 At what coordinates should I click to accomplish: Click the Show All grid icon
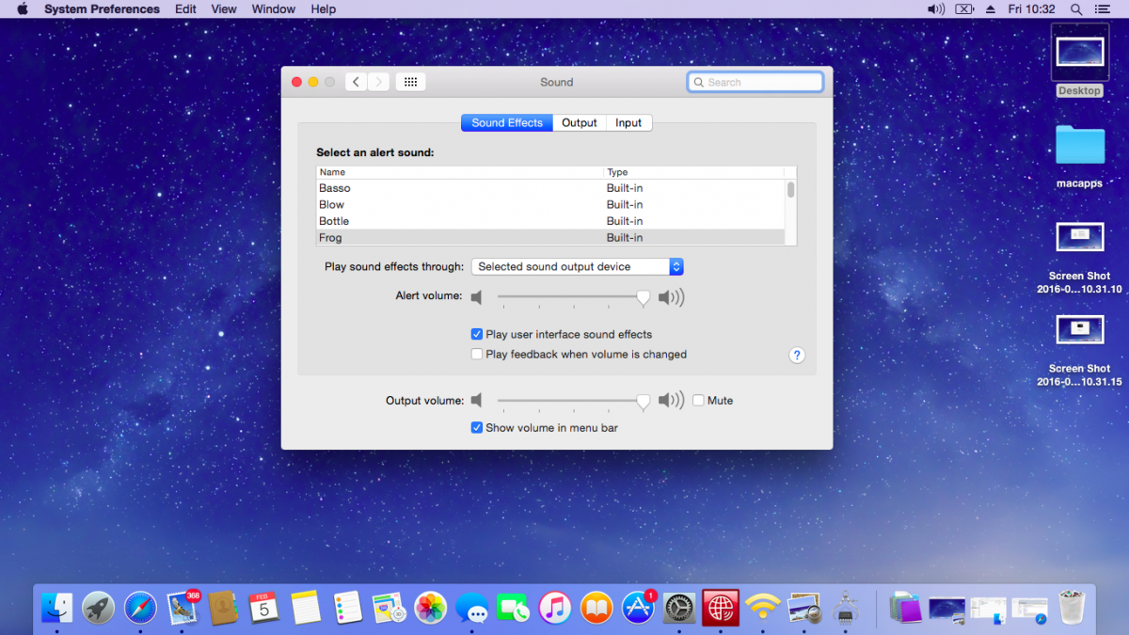tap(410, 82)
